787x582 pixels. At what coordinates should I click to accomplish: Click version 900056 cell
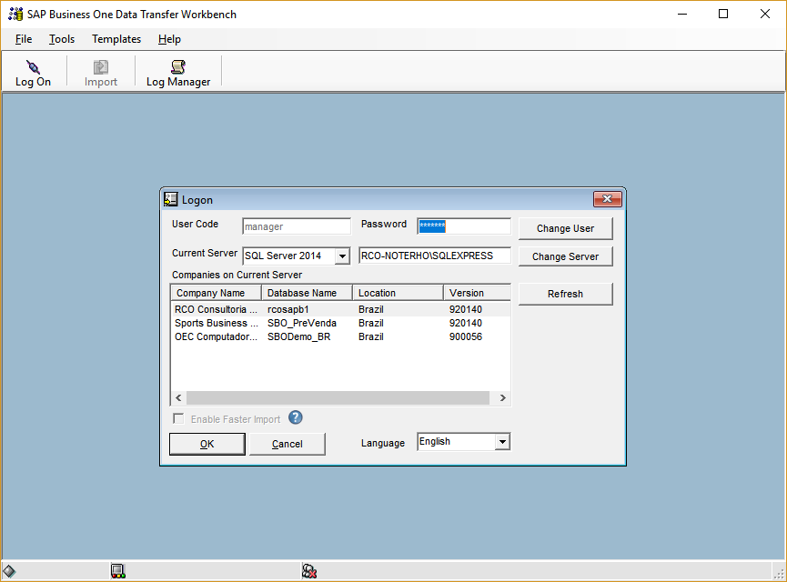[x=466, y=336]
